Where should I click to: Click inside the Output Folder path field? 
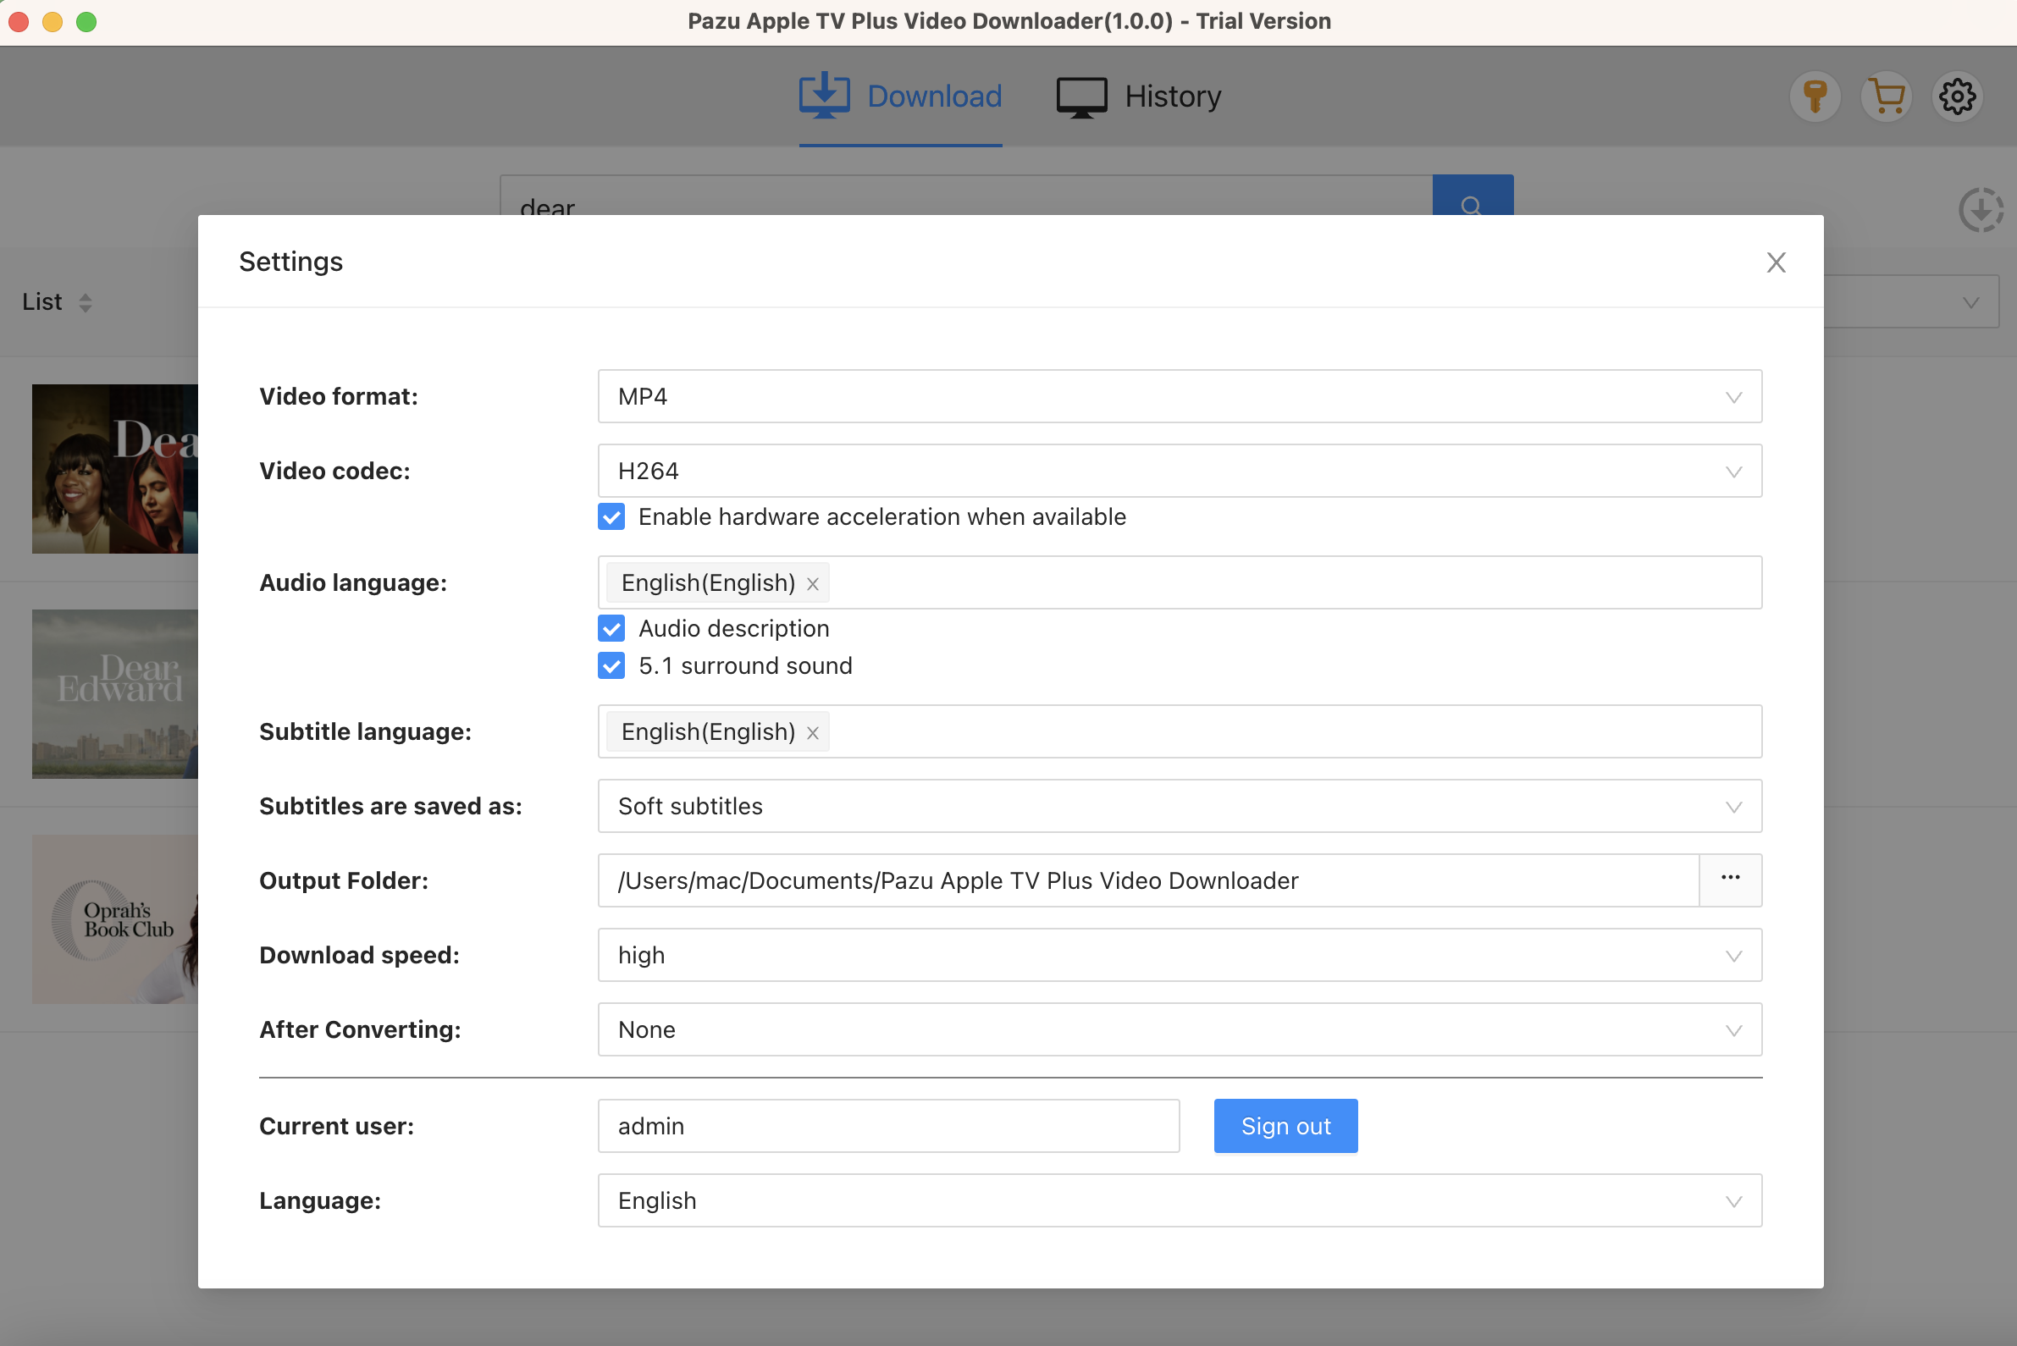click(1148, 880)
